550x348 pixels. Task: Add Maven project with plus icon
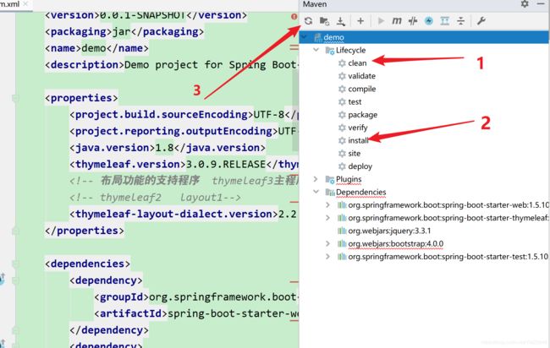click(x=360, y=21)
